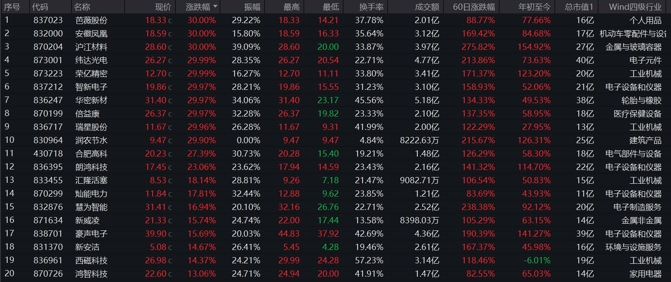Click stock name 汇隆活塞
This screenshot has height=282, width=671.
tap(91, 180)
